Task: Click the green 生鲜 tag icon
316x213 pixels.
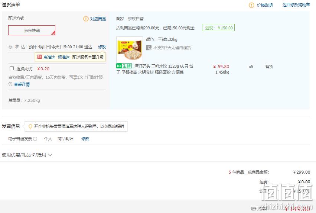Action: [124, 66]
